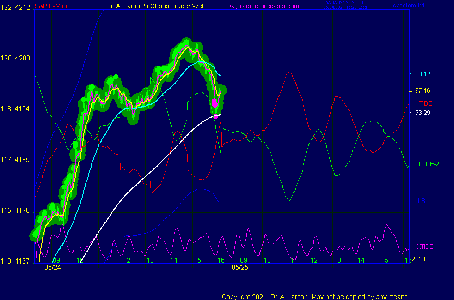Click the "115 4176" price axis label
454x300 pixels.
click(15, 210)
